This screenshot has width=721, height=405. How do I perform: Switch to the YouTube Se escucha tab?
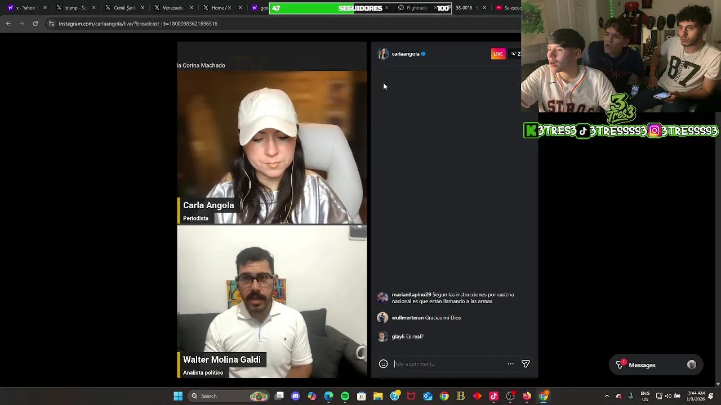508,8
